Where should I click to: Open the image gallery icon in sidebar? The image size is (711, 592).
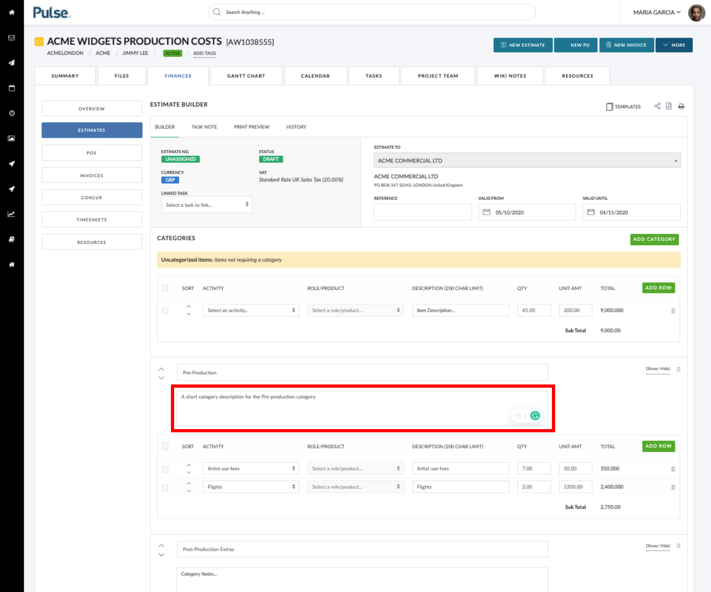[11, 138]
